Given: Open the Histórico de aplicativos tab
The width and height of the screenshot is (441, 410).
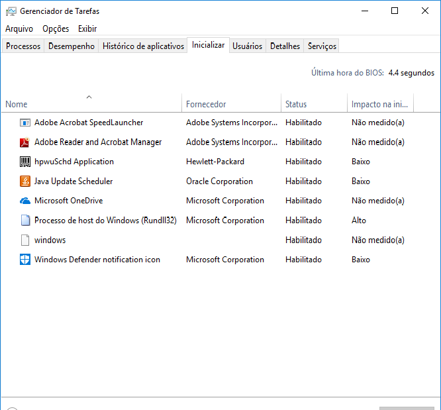Looking at the screenshot, I should (143, 46).
